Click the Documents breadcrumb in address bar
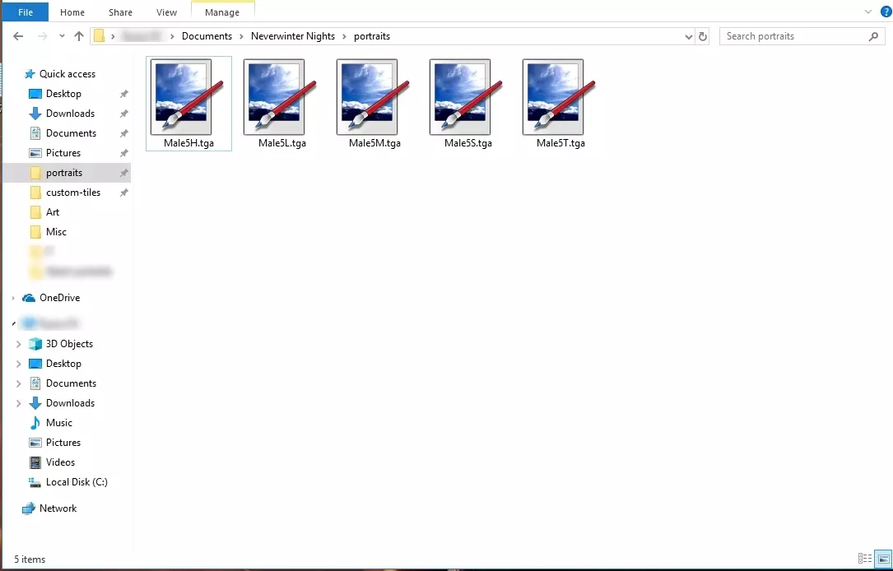Screen dimensions: 893x571 (x=207, y=36)
